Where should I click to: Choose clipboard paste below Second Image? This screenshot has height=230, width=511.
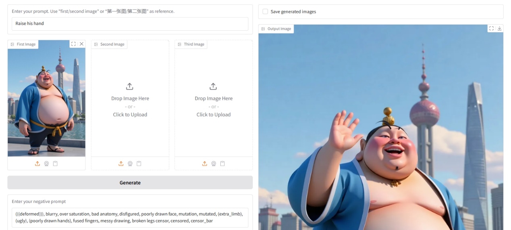139,163
